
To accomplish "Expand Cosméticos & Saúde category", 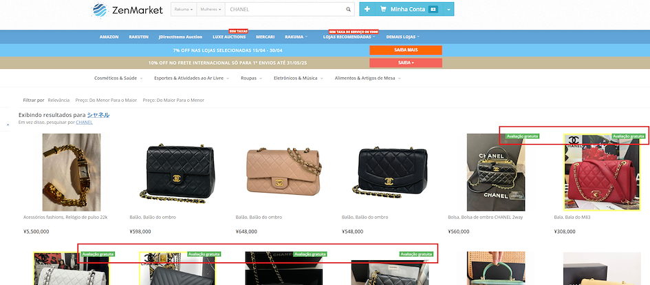I will point(118,78).
